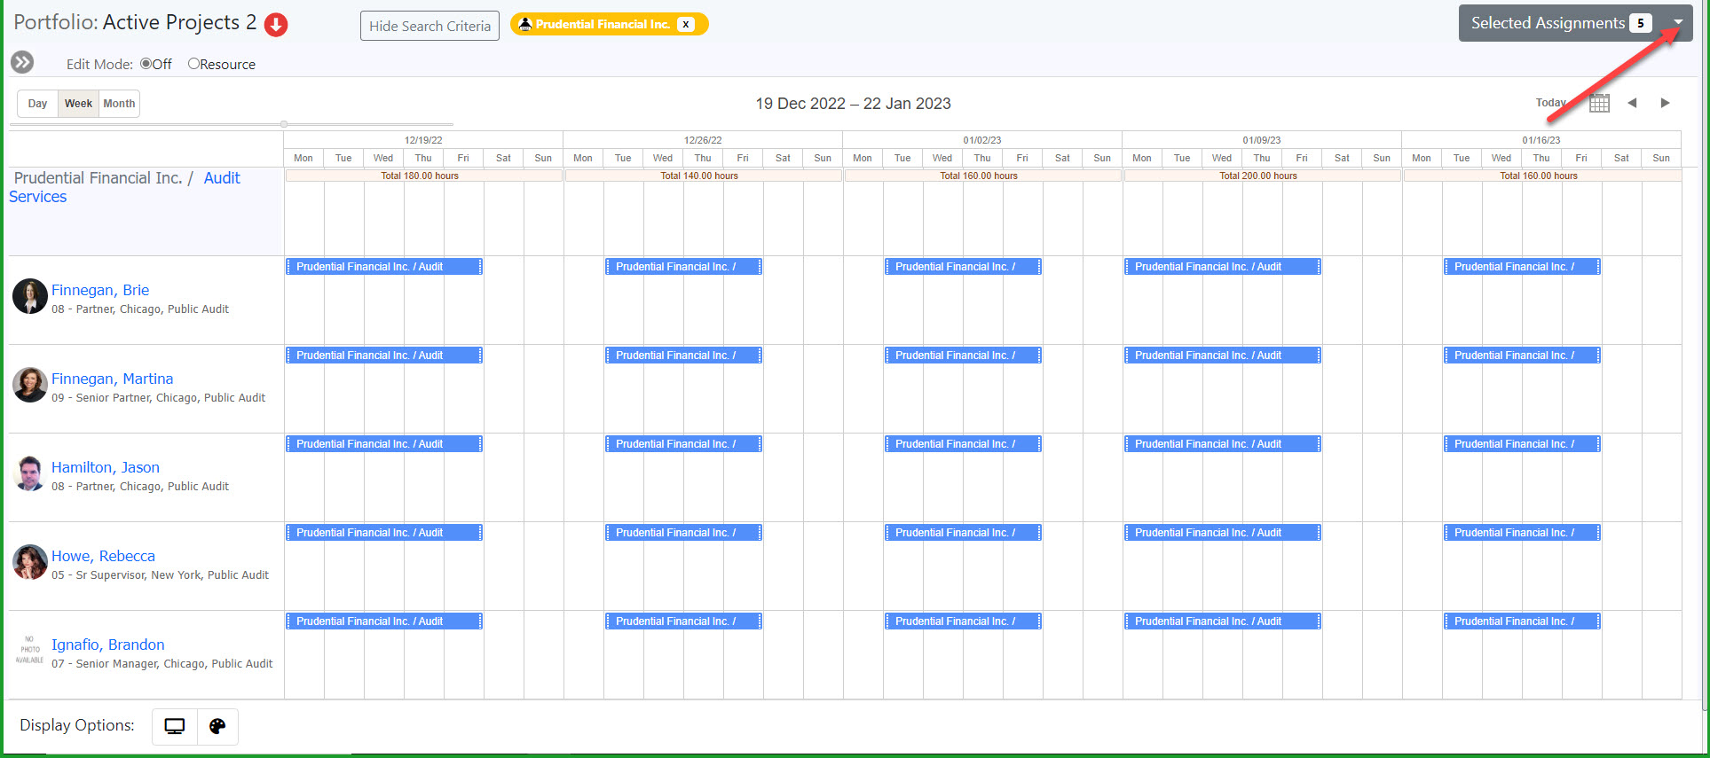This screenshot has width=1710, height=758.
Task: Click Rebecca Howe's profile photo
Action: coord(29,562)
